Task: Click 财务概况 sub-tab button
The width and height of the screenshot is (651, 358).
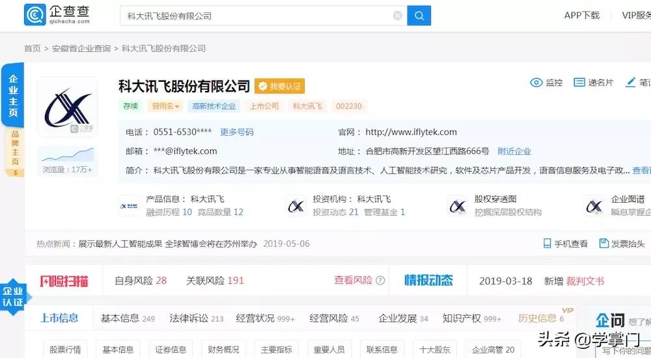Action: pyautogui.click(x=223, y=350)
